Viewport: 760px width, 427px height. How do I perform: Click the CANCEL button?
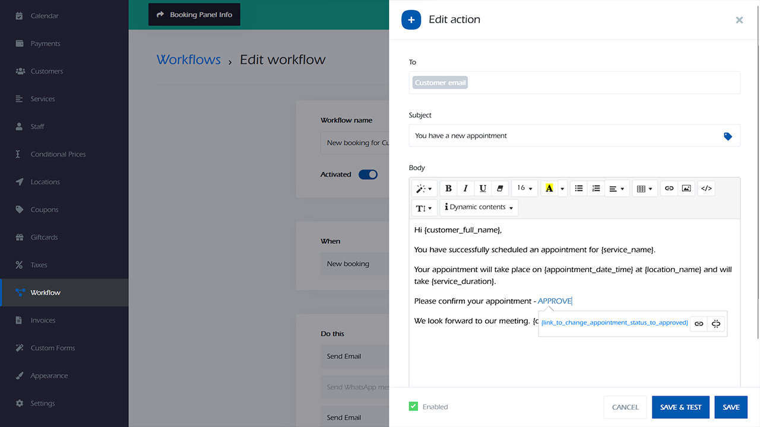625,407
